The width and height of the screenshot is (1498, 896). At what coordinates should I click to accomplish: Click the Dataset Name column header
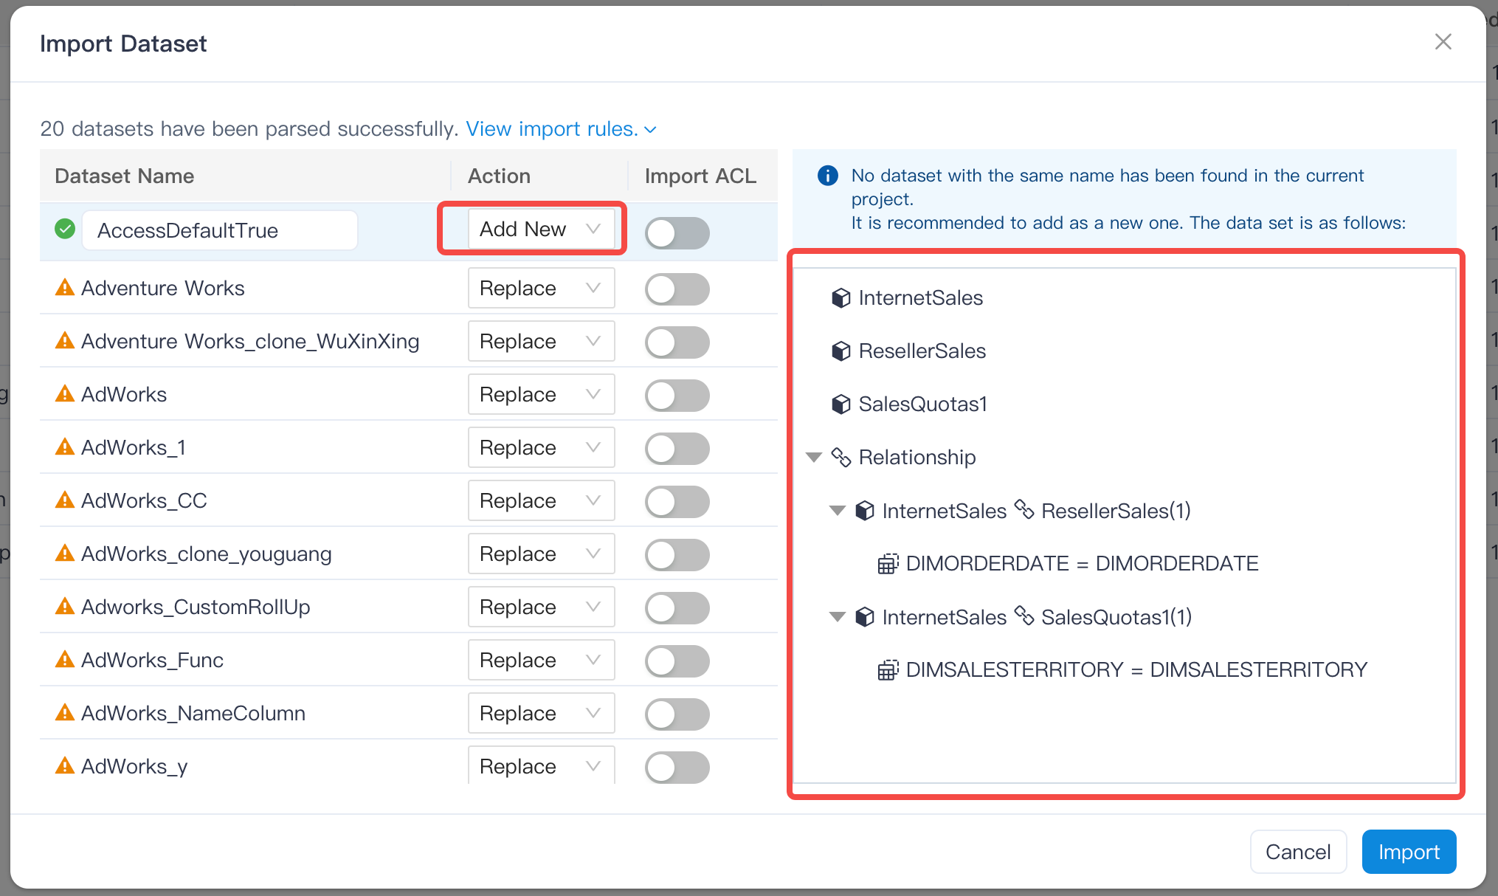(125, 176)
